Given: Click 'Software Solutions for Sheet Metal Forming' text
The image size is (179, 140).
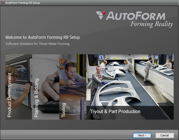Looking at the screenshot, I should pyautogui.click(x=37, y=44).
